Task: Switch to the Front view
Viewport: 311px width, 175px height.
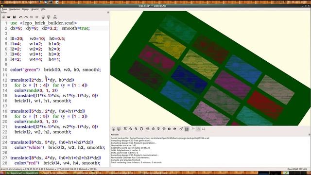Action: coord(170,129)
